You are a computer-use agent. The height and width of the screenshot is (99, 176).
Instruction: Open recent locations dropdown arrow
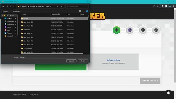tap(11, 7)
